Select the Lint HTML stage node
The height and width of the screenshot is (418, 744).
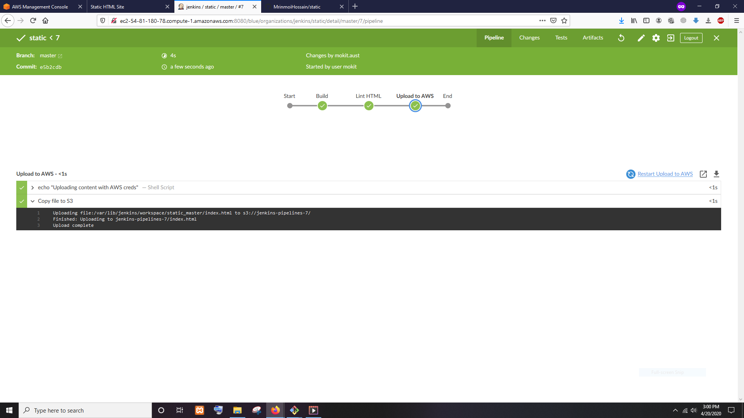point(369,106)
